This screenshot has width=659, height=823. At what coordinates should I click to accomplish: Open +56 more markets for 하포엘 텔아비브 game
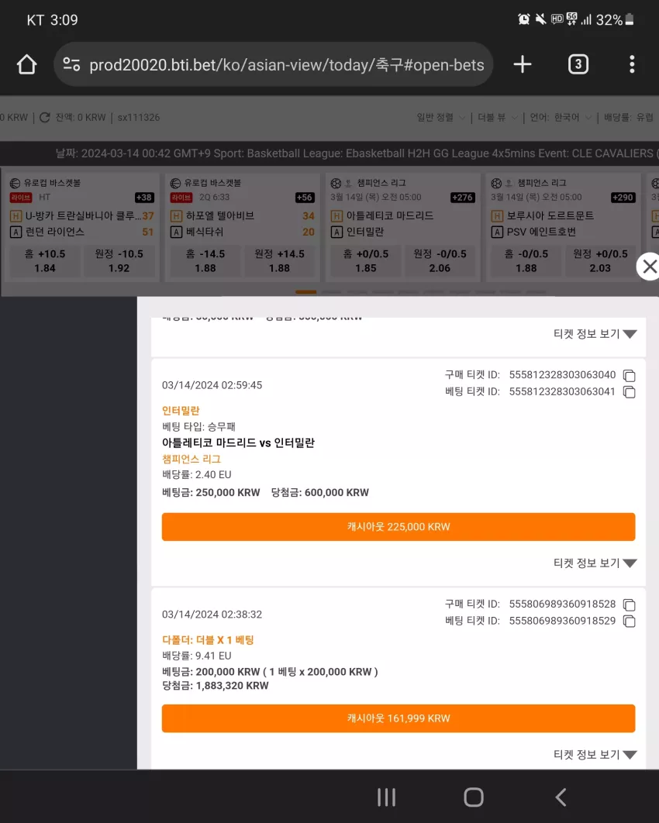[305, 198]
